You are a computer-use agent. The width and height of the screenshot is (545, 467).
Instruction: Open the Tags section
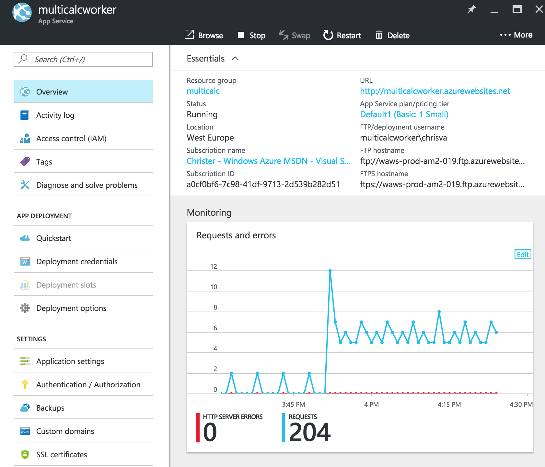click(83, 162)
